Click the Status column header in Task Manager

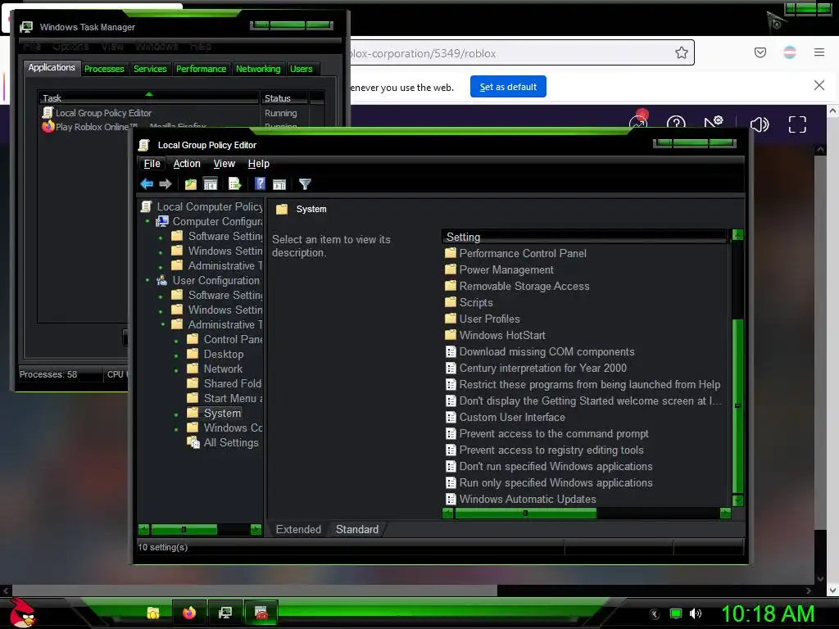pos(283,98)
